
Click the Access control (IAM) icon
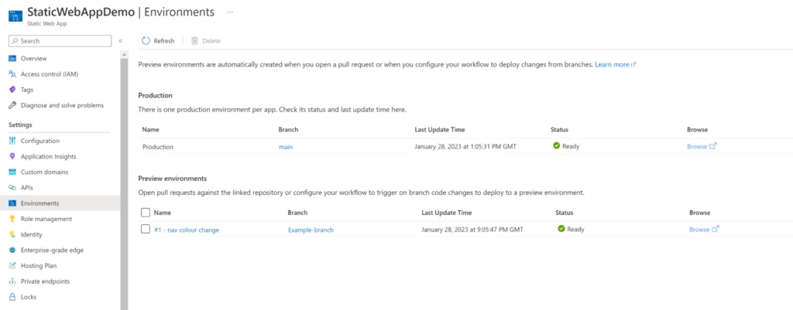click(12, 74)
